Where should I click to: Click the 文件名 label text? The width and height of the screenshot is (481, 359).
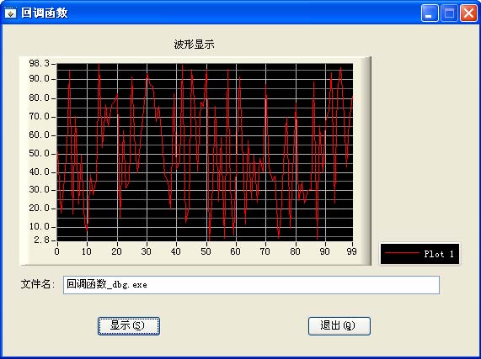click(x=35, y=284)
